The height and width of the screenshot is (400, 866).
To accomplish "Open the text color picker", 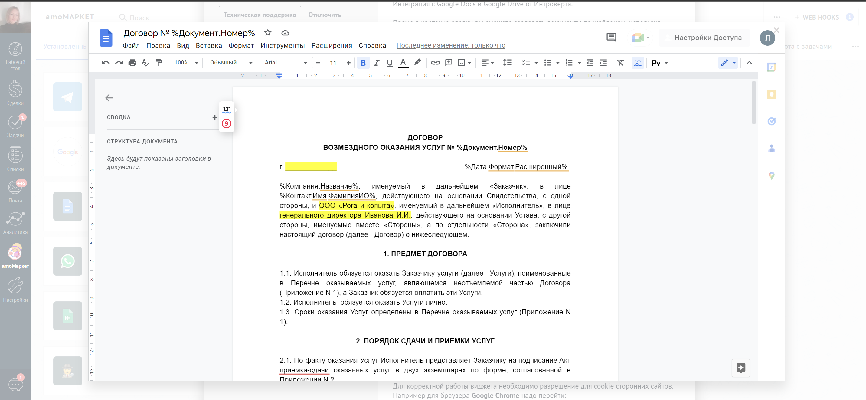I will click(x=403, y=63).
